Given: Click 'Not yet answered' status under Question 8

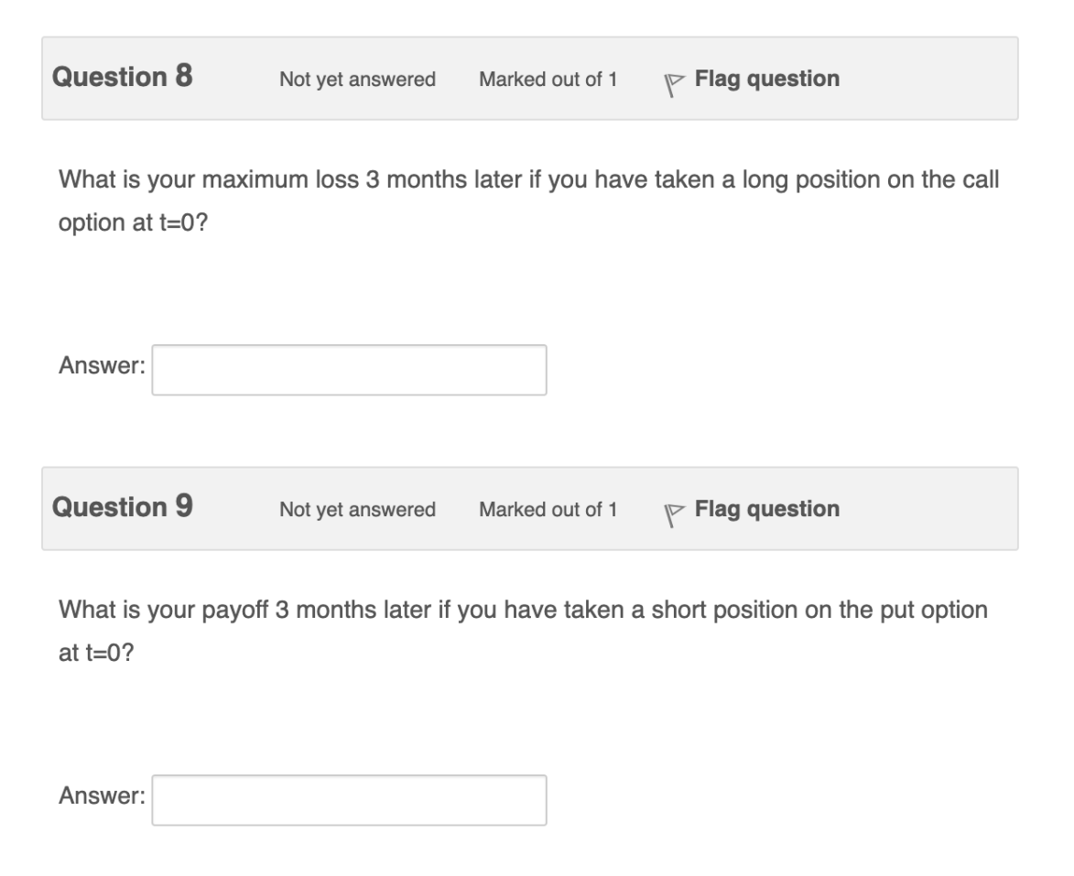Looking at the screenshot, I should point(357,81).
